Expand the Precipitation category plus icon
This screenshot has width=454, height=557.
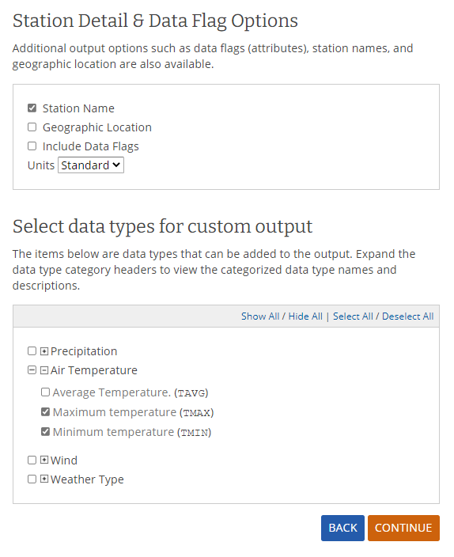44,351
